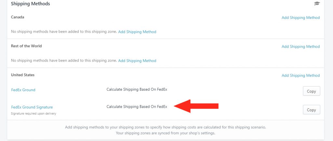Add Shipping Method in Canada header row
333x141 pixels.
click(300, 18)
